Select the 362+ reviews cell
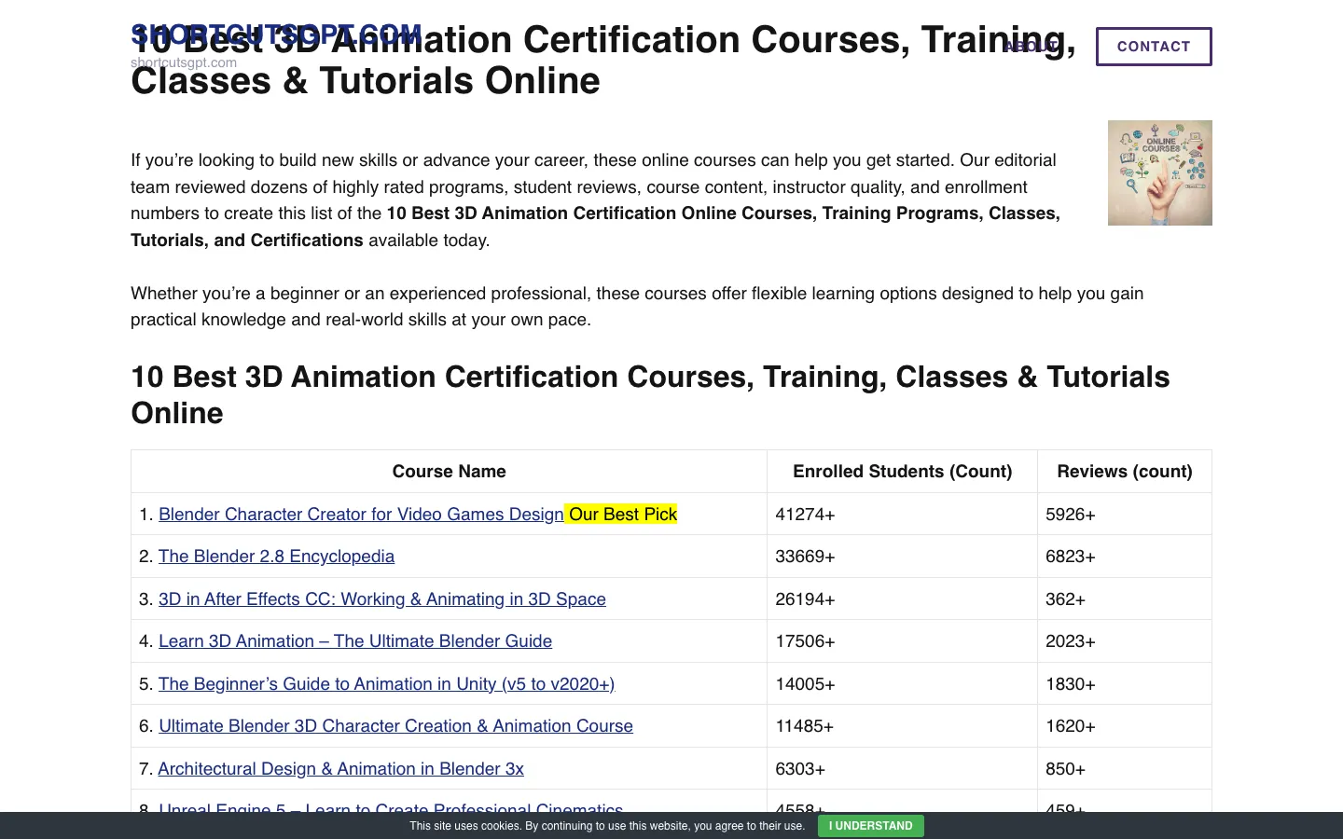The width and height of the screenshot is (1343, 839). 1125,599
